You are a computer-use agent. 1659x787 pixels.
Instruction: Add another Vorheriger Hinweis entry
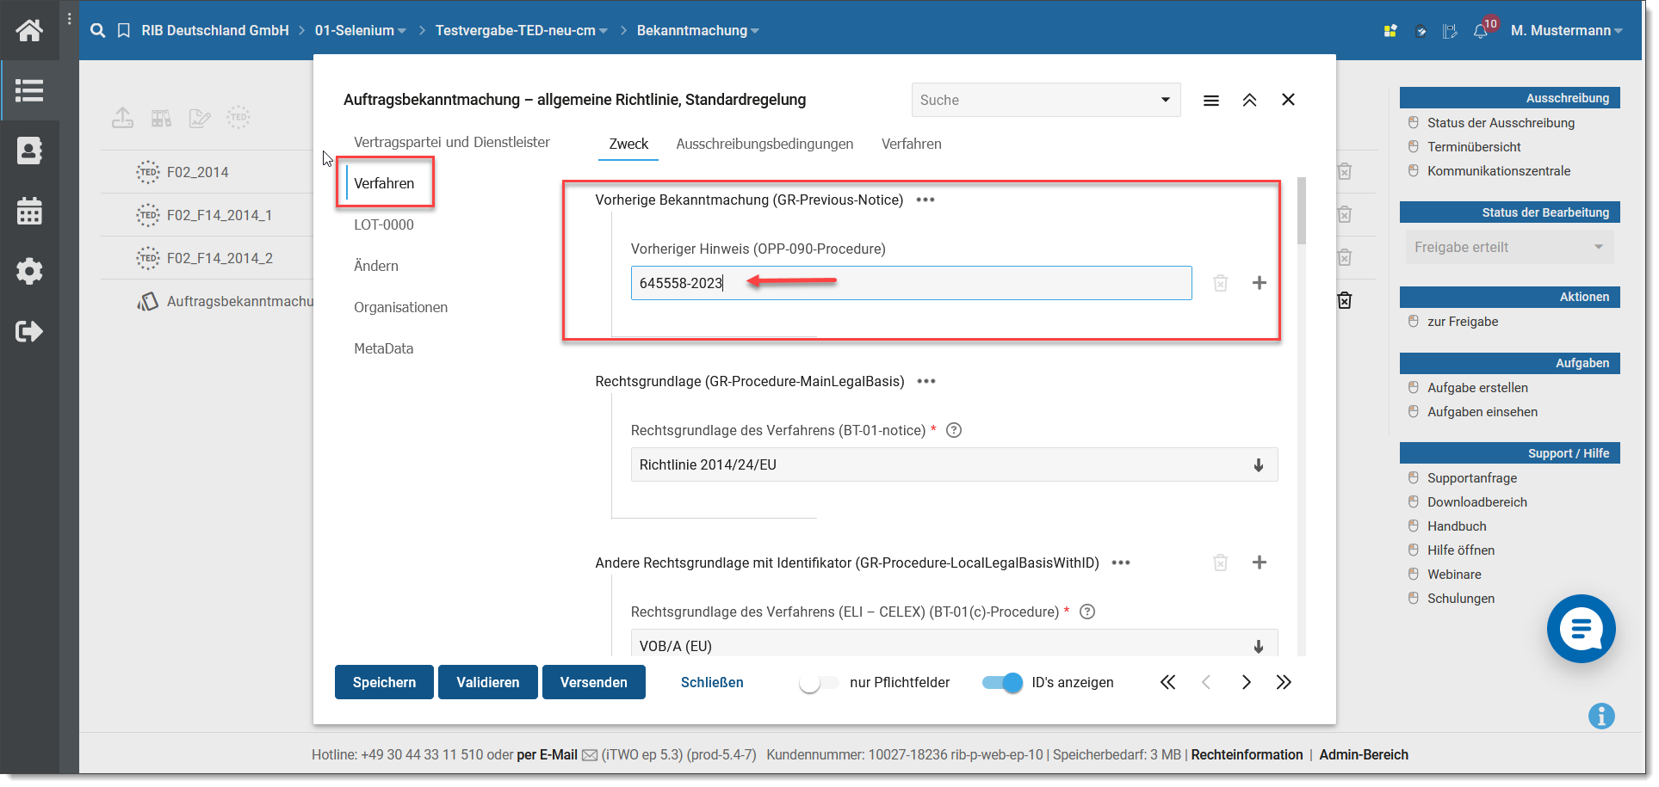(x=1260, y=283)
